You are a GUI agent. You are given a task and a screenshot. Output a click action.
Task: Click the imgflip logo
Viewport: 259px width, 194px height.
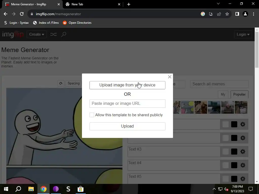[x=13, y=34]
